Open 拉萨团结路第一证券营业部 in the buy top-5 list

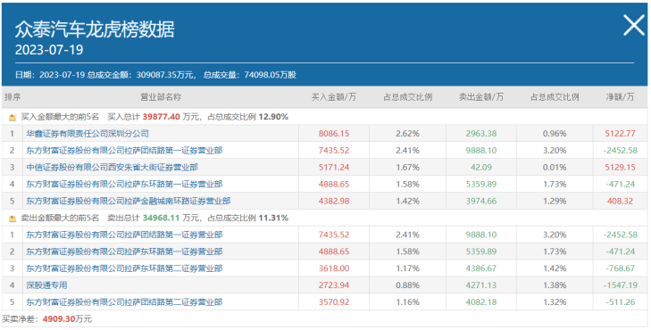coord(124,151)
